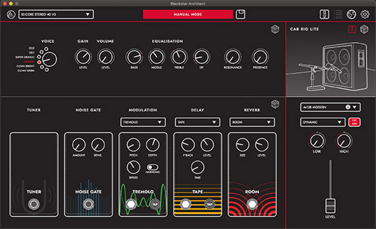
Task: Click the globe community icon
Action: pyautogui.click(x=351, y=14)
